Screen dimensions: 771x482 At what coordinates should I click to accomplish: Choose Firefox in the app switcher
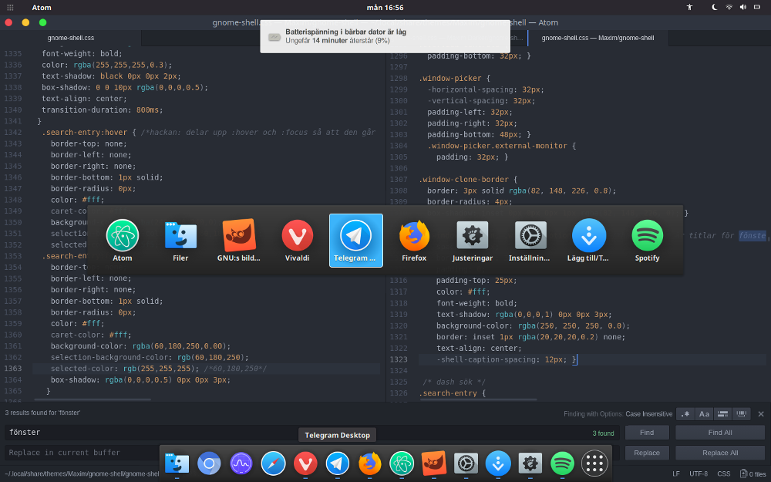point(414,241)
